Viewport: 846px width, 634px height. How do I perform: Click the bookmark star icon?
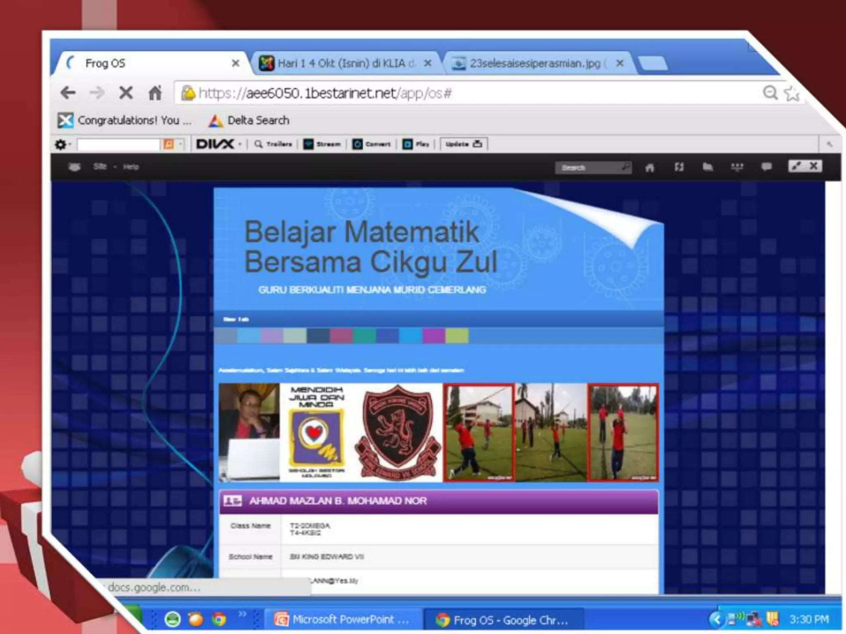point(792,94)
